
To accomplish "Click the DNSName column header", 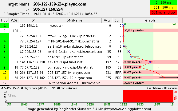I will [74, 20].
